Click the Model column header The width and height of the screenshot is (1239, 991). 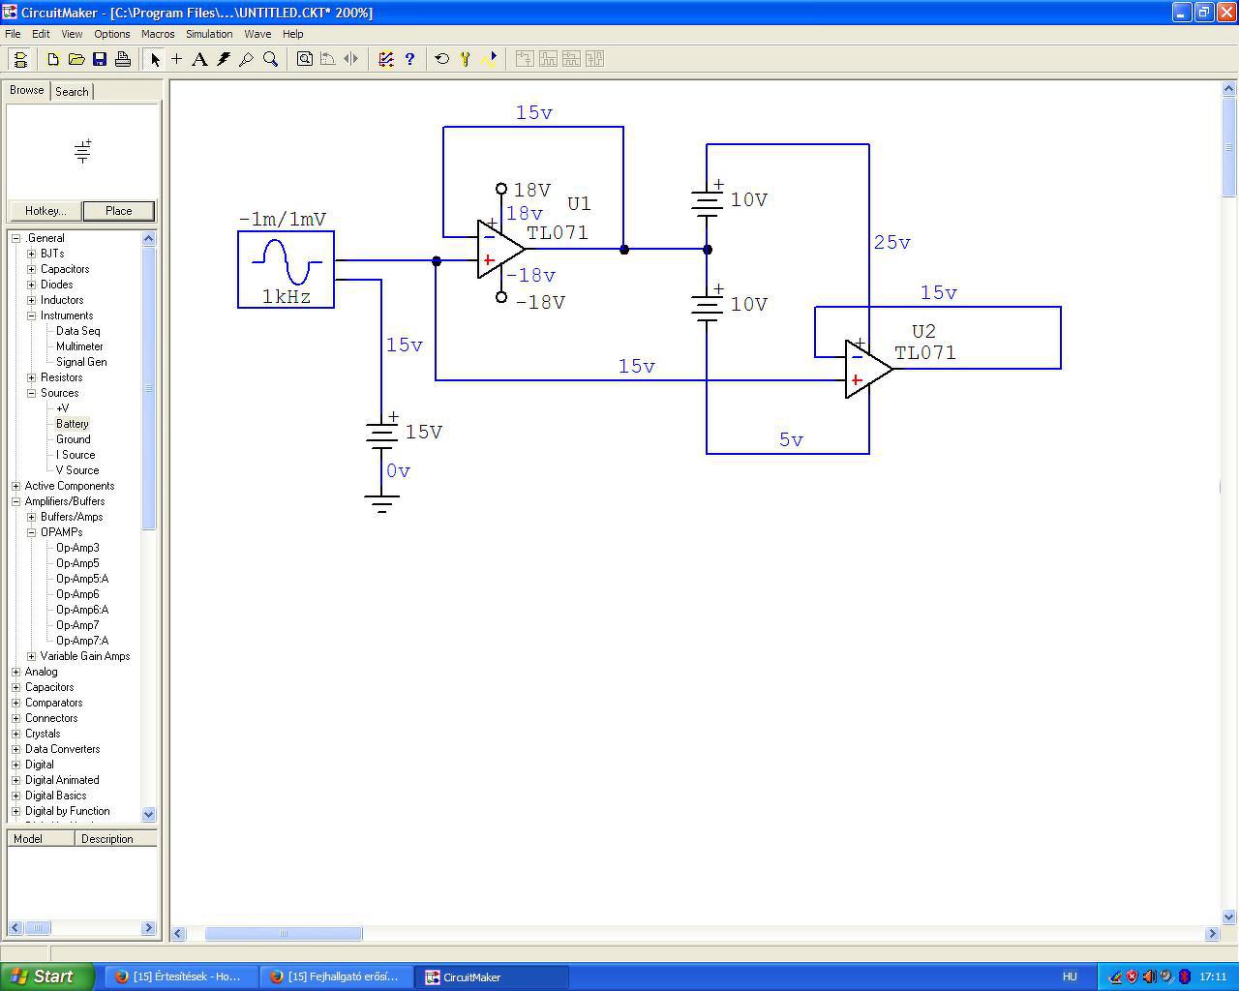tap(41, 839)
